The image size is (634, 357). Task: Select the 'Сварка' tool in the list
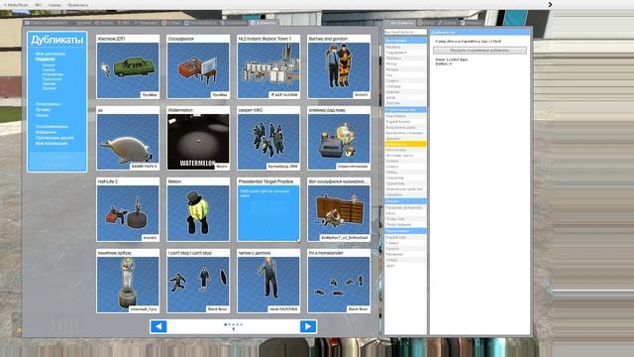[405, 81]
